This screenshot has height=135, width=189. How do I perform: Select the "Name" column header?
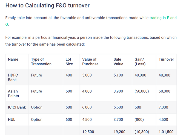13,59
